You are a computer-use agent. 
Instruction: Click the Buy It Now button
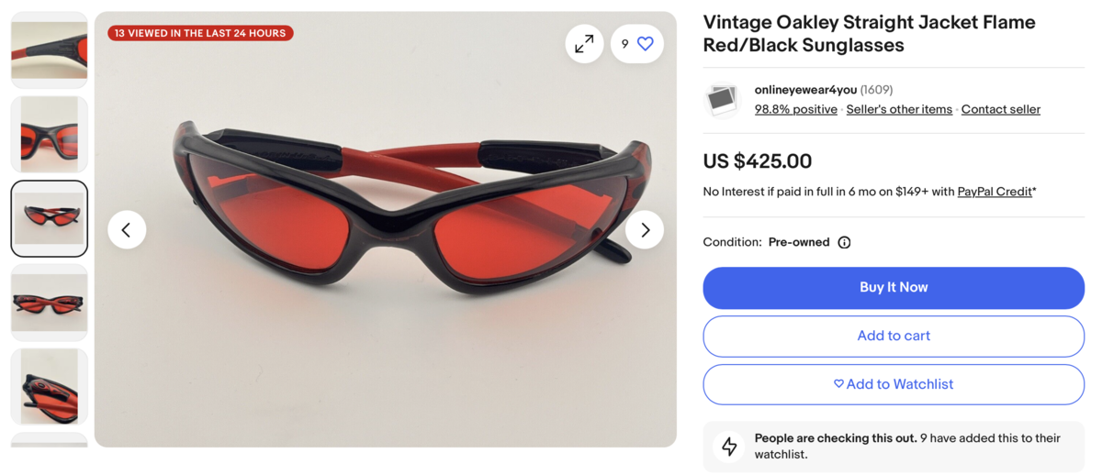point(894,288)
